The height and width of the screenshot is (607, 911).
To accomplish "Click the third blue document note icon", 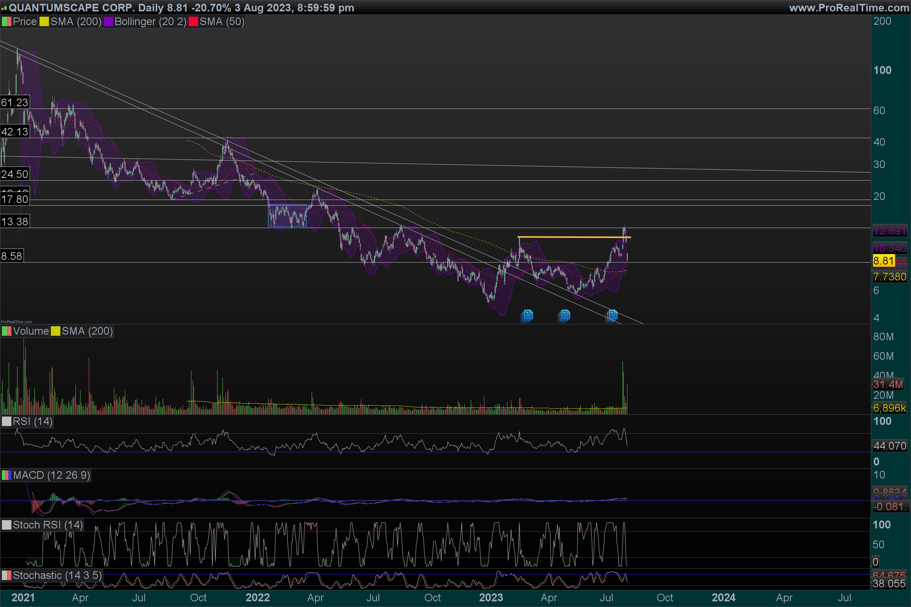I will pos(612,315).
